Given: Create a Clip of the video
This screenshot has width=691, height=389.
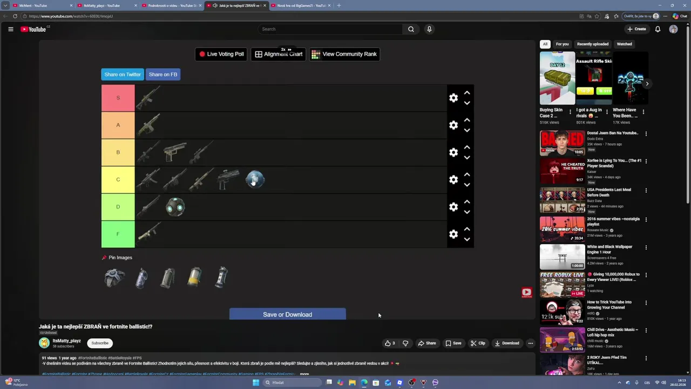Looking at the screenshot, I should pos(478,343).
